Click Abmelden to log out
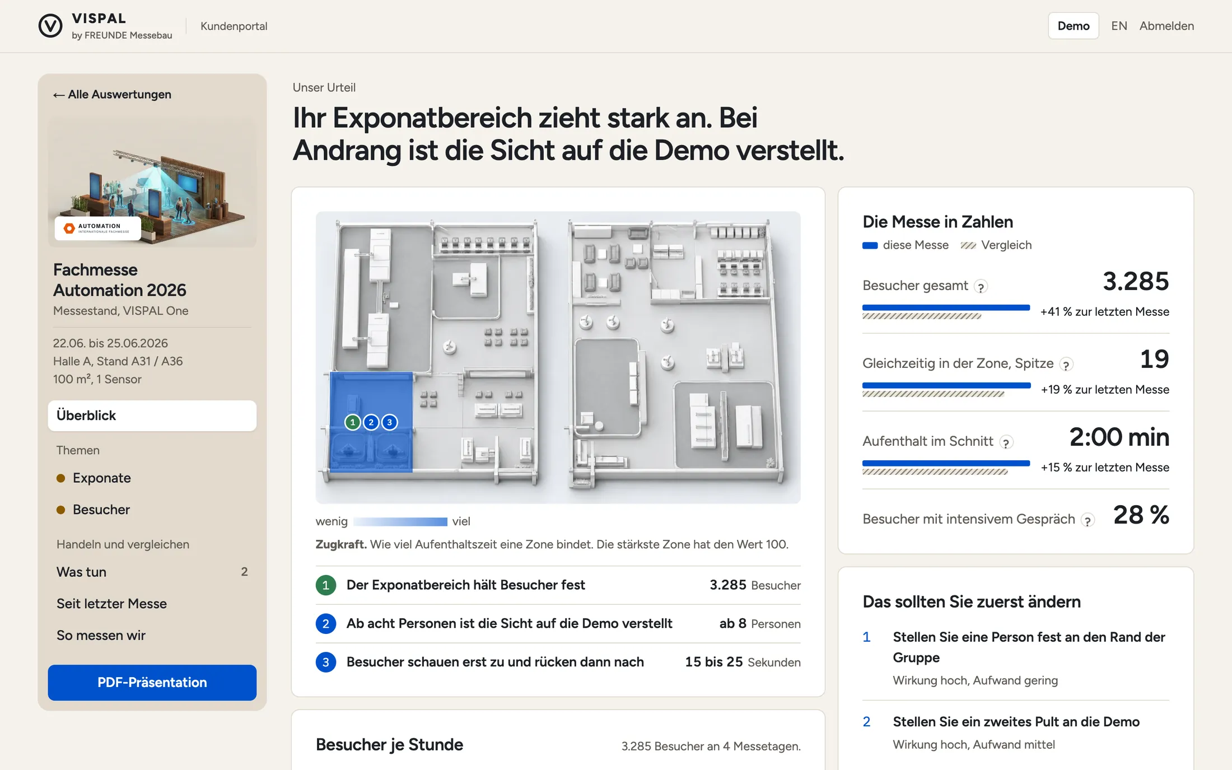The image size is (1232, 770). point(1166,26)
